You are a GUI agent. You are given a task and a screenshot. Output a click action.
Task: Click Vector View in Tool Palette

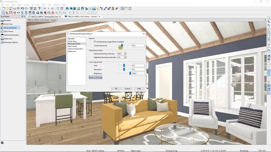click(8, 24)
